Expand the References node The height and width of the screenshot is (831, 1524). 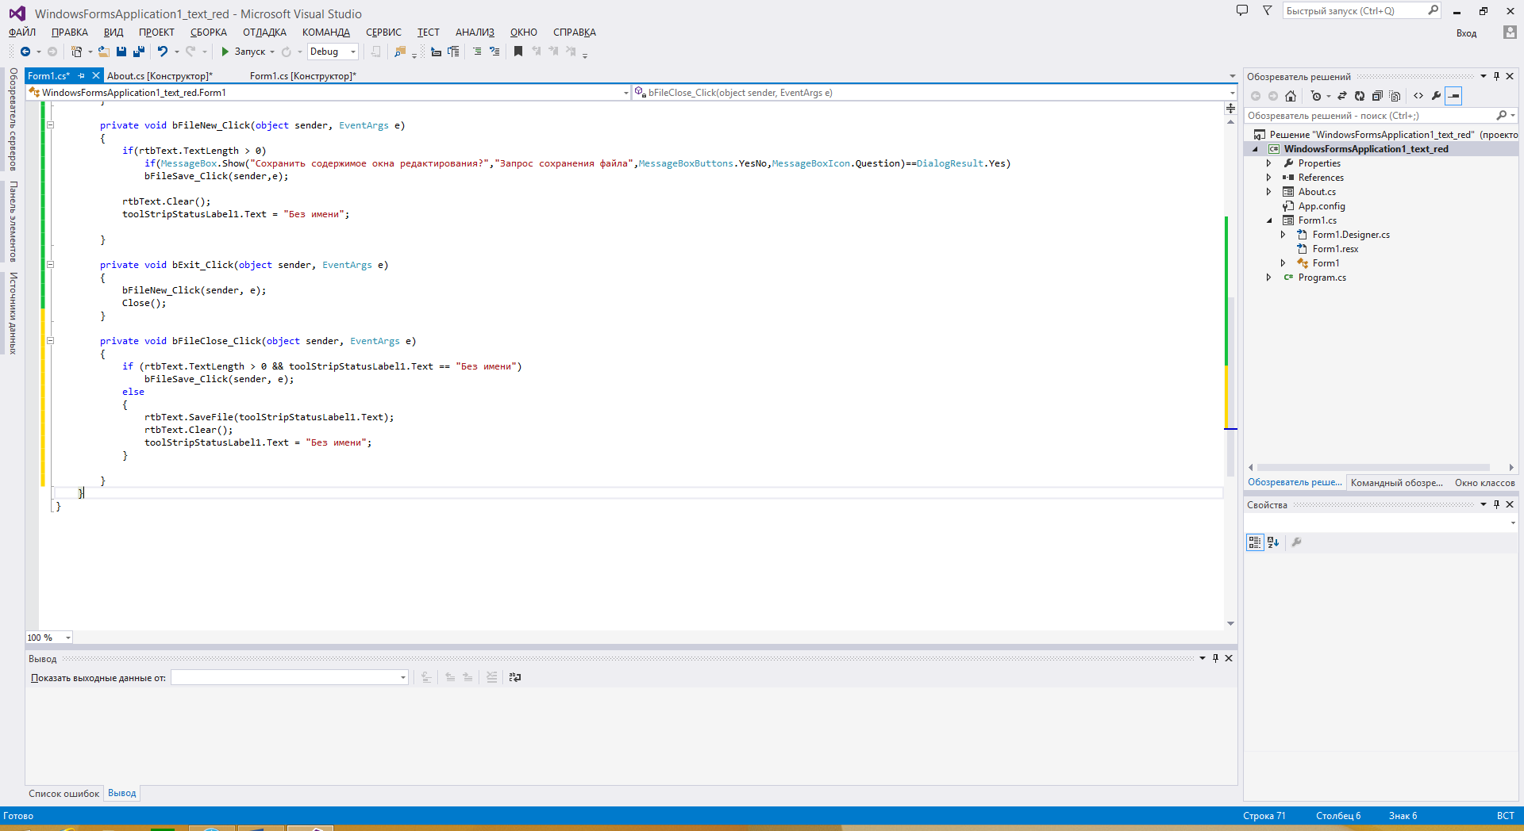(x=1268, y=178)
